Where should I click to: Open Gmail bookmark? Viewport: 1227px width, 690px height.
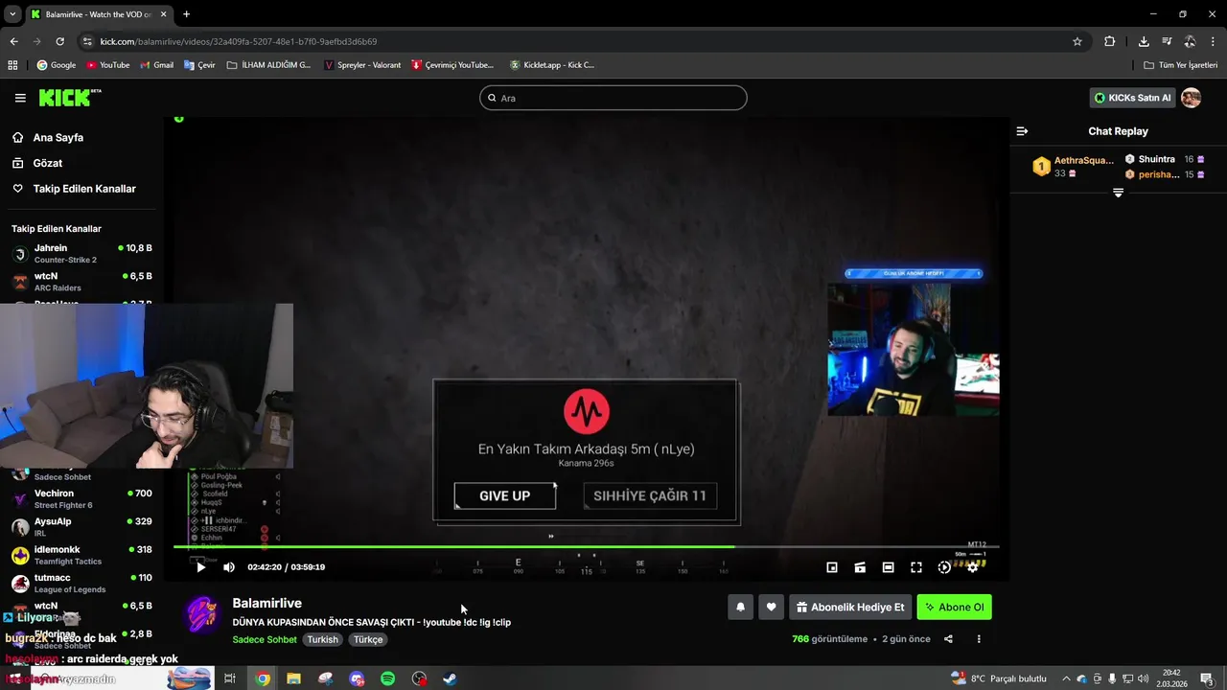point(156,65)
